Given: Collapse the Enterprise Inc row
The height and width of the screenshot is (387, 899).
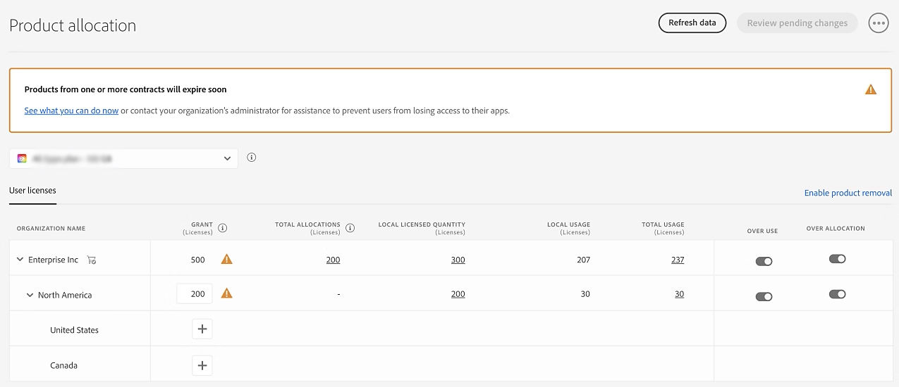Looking at the screenshot, I should tap(20, 260).
